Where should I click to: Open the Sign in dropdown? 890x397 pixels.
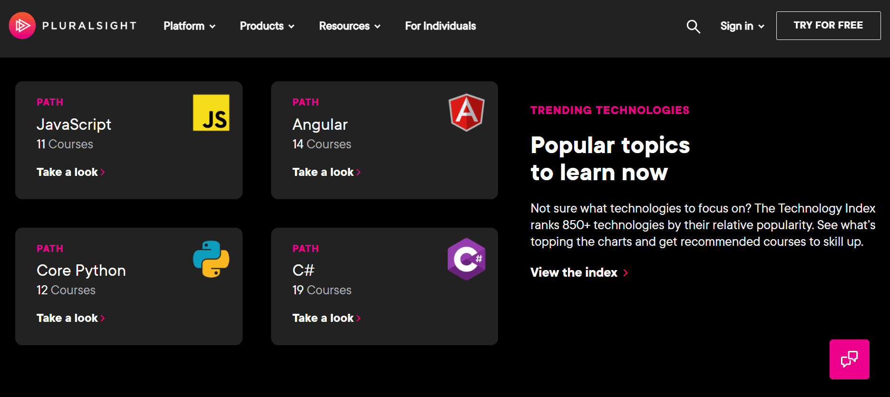[x=742, y=26]
